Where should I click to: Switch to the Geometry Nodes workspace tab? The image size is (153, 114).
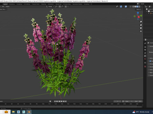click(77, 4)
